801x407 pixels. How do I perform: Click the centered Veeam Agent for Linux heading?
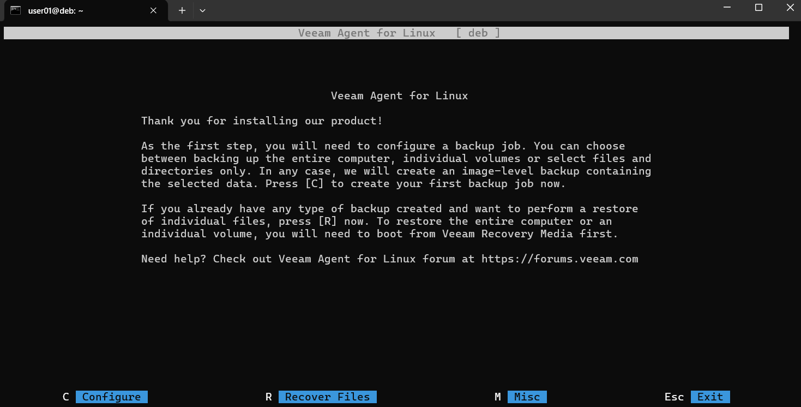[399, 96]
